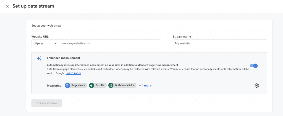
Task: Click the Set up data stream title
Action: click(33, 6)
